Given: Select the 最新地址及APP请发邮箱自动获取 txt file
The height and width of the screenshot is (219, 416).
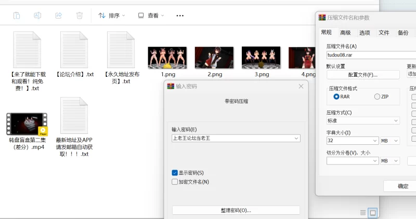Looking at the screenshot, I should [x=74, y=127].
